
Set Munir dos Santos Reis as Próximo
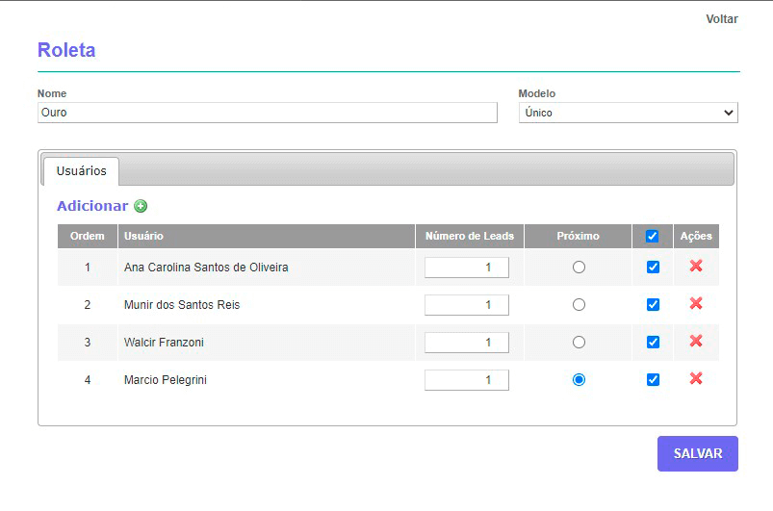pos(579,304)
